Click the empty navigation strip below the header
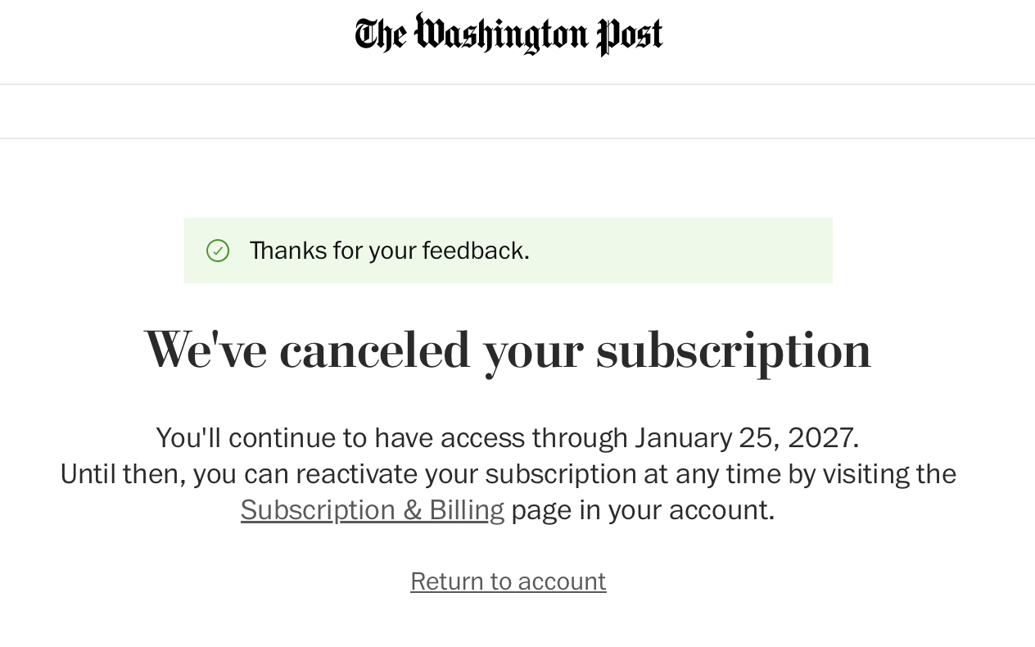The height and width of the screenshot is (647, 1035). tap(517, 111)
